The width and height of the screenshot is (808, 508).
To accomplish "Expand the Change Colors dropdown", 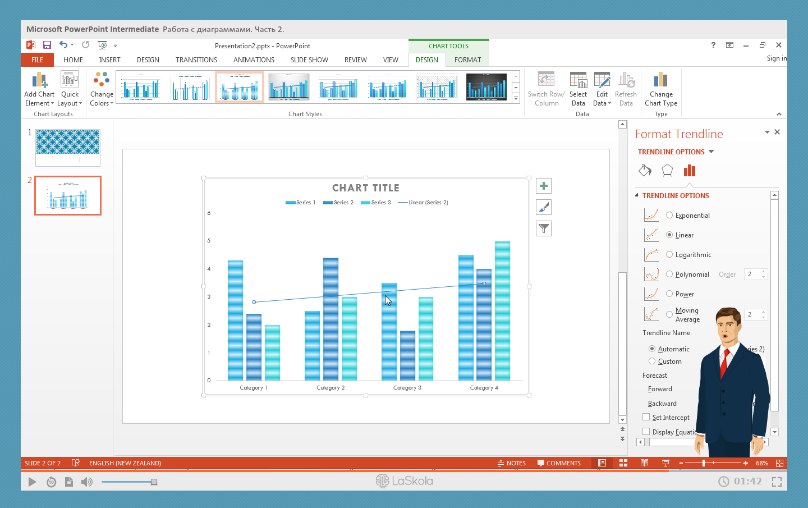I will tap(102, 90).
